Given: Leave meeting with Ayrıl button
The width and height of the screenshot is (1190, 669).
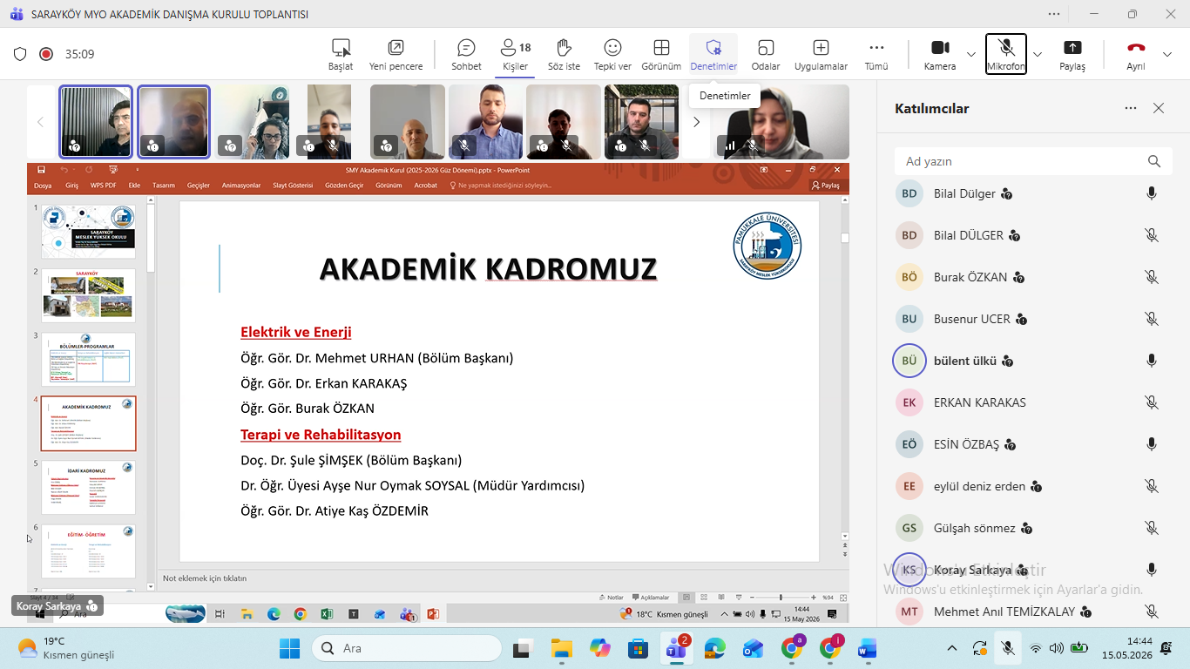Looking at the screenshot, I should pos(1136,54).
